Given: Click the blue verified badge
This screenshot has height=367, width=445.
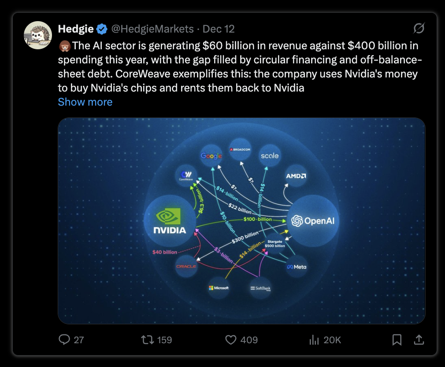Looking at the screenshot, I should coord(102,29).
